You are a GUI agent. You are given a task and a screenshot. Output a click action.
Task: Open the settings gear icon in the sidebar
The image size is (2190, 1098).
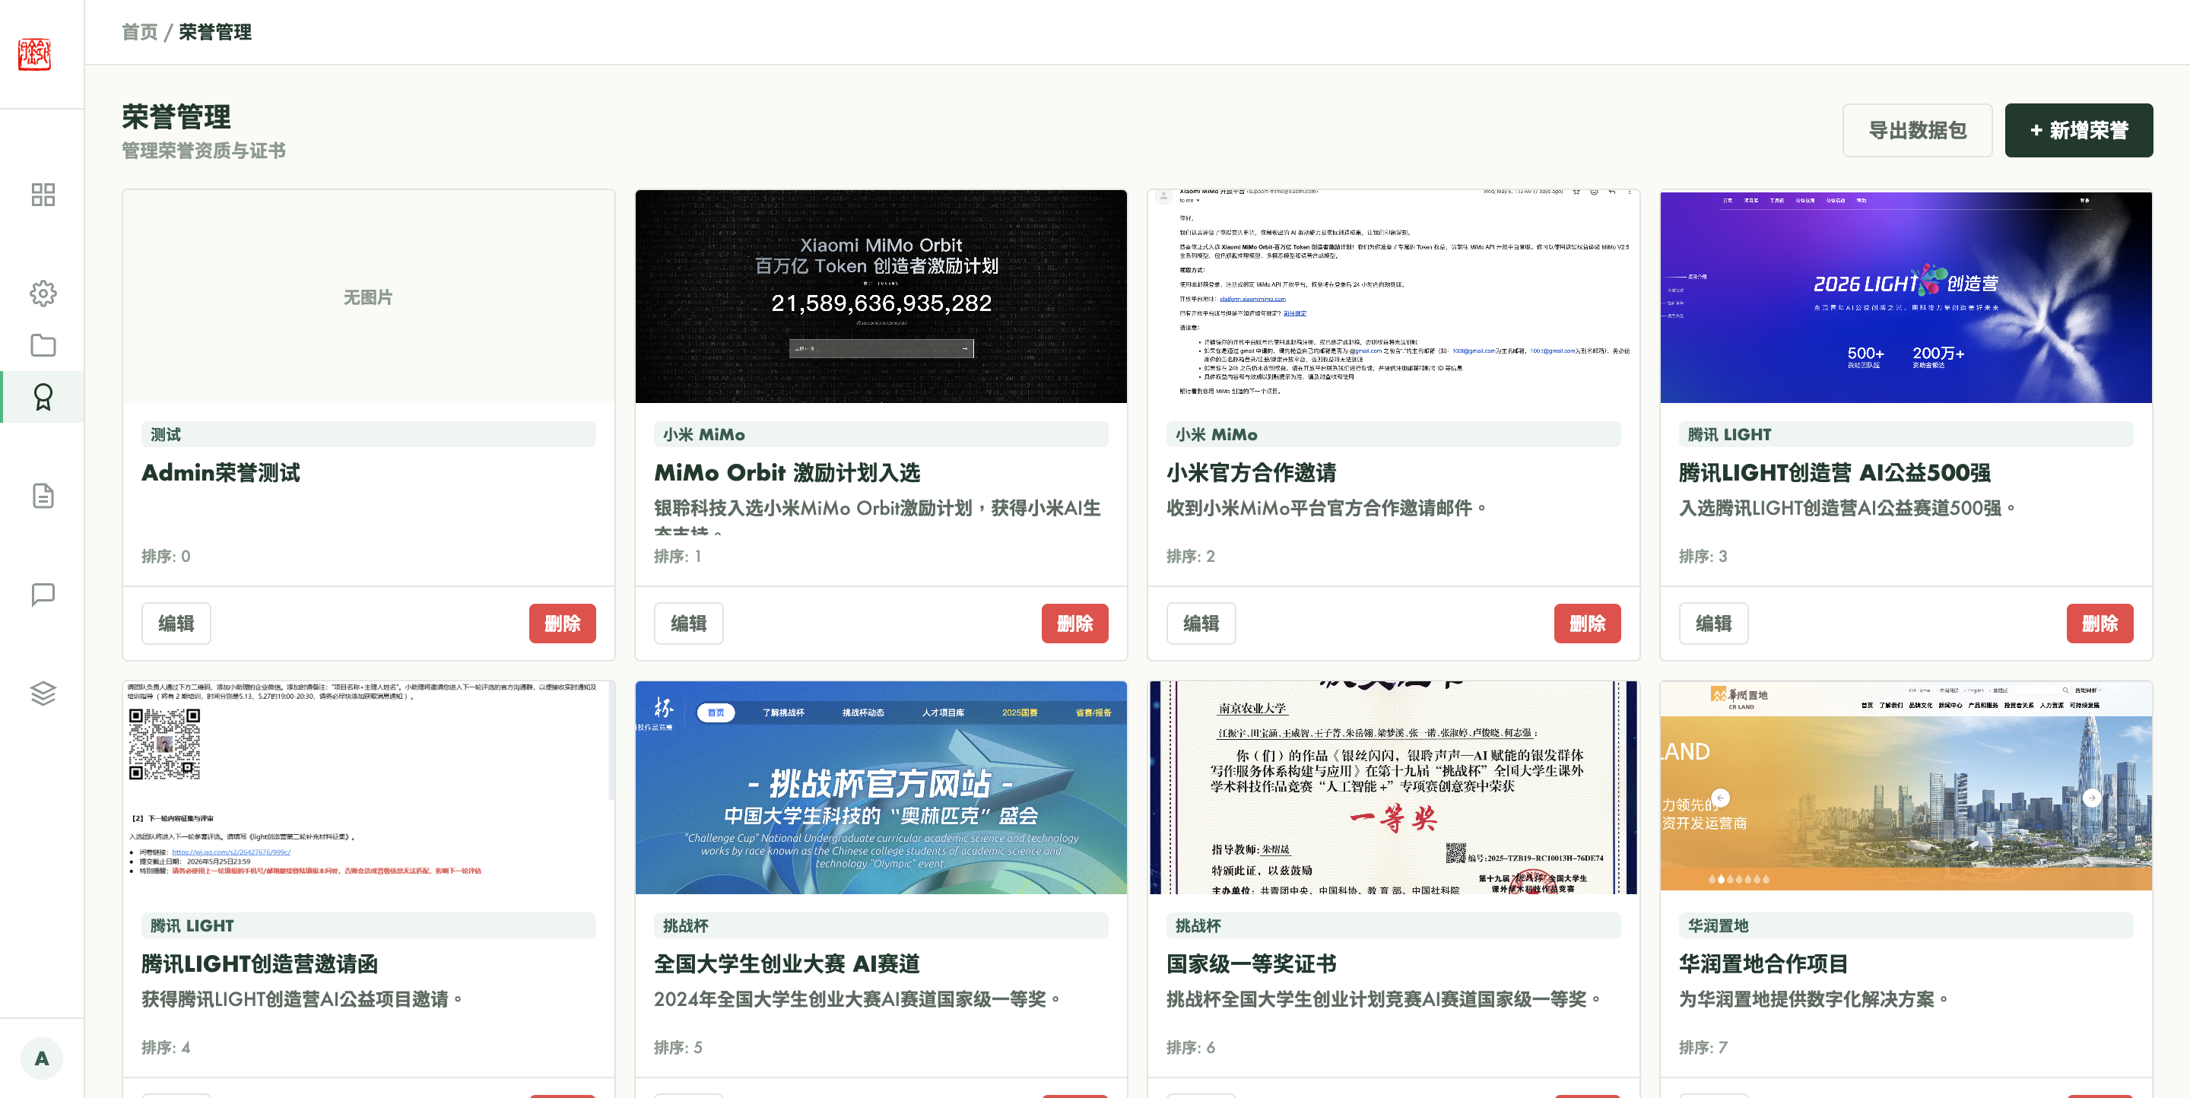[43, 294]
